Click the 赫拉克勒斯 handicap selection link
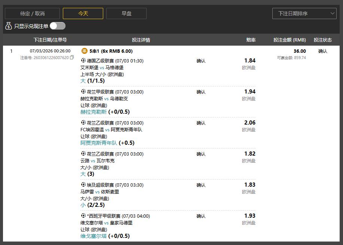Image resolution: width=343 pixels, height=245 pixels. click(x=94, y=112)
